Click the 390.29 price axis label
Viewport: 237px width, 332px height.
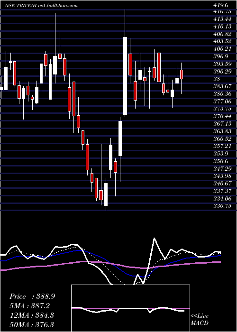[222, 72]
